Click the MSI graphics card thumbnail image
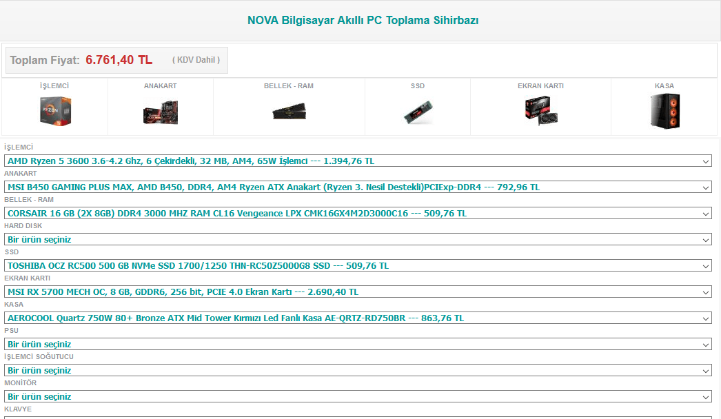This screenshot has height=419, width=721. (541, 111)
